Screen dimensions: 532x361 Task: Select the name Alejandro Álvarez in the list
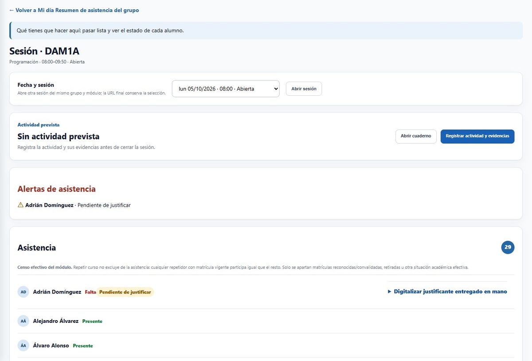(56, 321)
